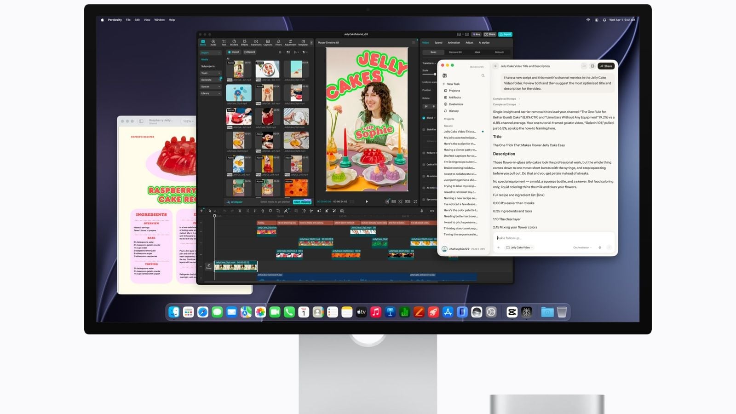Open the Jelly Cake Video folder selector
Viewport: 736px width, 414px height.
tap(520, 247)
